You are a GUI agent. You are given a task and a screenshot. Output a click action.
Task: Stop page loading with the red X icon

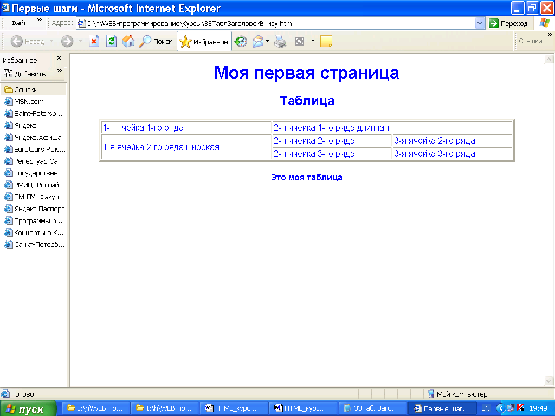click(94, 41)
